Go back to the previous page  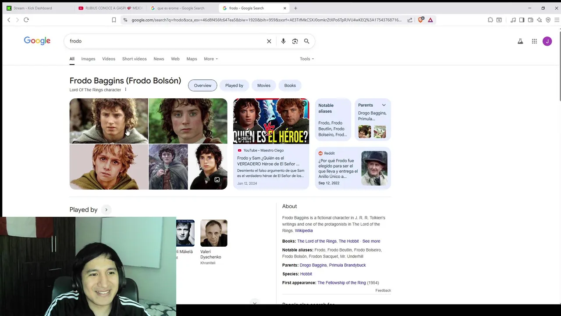[9, 20]
